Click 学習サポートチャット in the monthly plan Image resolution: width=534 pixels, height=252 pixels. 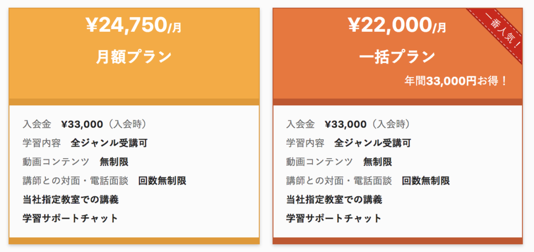pos(70,218)
